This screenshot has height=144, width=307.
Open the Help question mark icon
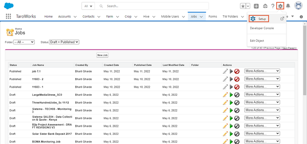pos(273,6)
